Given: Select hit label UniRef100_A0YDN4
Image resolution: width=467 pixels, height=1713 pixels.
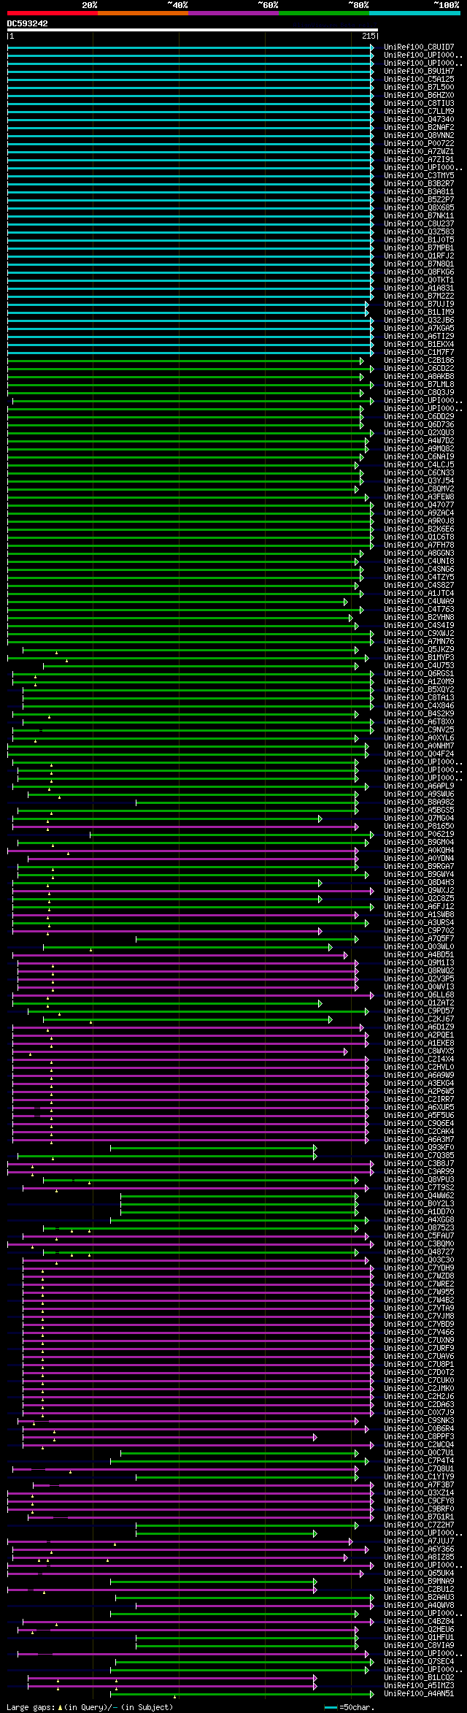Looking at the screenshot, I should (x=419, y=859).
